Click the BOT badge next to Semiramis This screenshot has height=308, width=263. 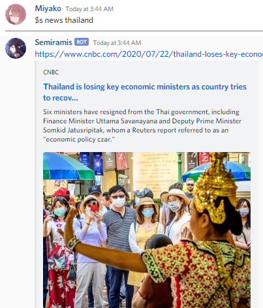(x=82, y=42)
